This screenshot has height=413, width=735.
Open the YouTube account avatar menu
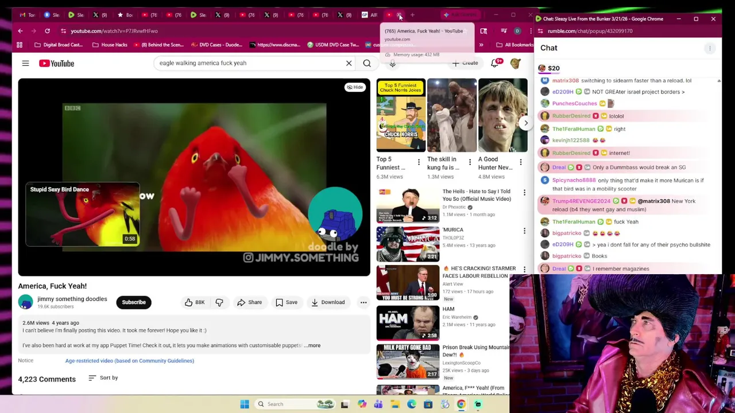tap(516, 63)
